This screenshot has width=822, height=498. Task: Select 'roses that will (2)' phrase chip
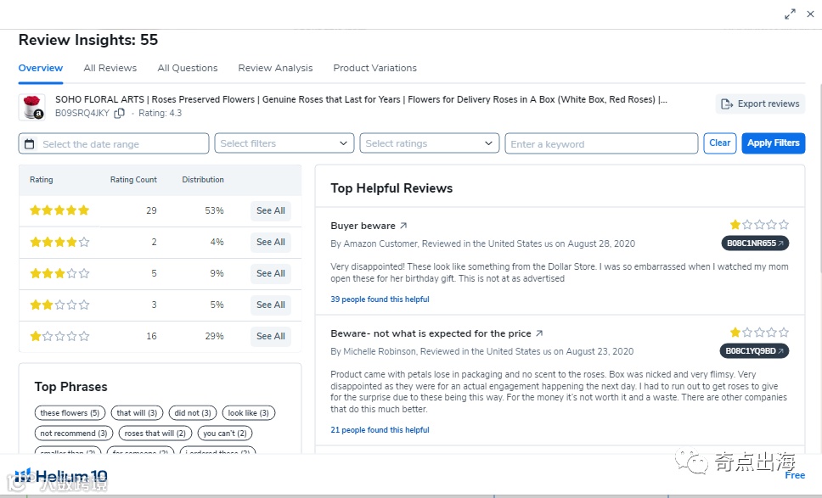tap(155, 433)
